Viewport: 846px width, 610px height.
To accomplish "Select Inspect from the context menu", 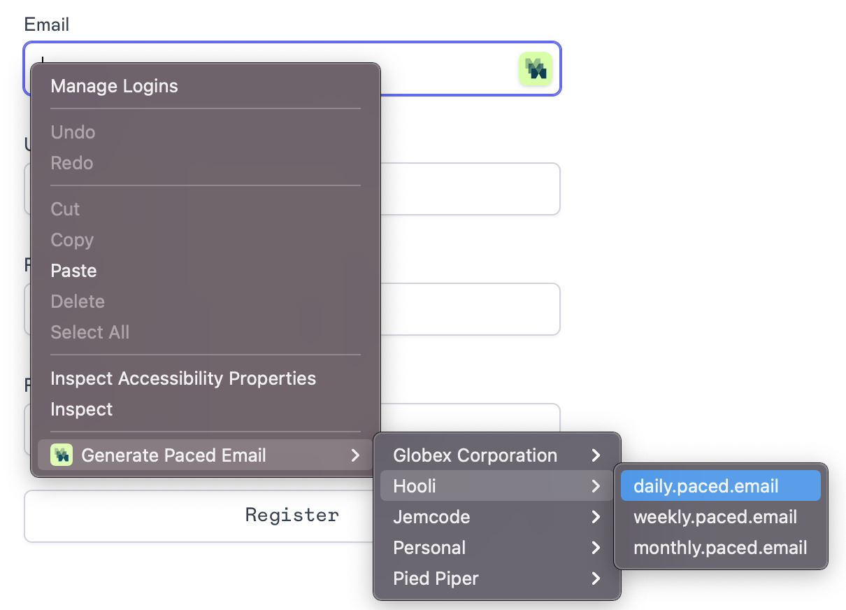I will pos(81,409).
